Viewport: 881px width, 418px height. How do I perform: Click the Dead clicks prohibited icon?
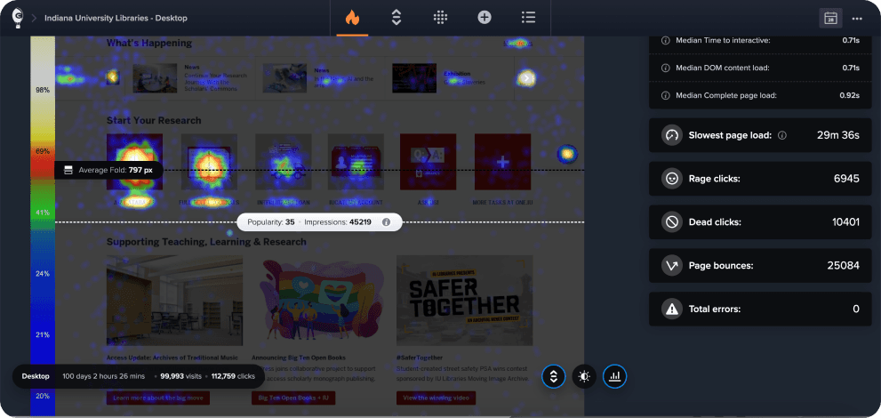click(671, 222)
